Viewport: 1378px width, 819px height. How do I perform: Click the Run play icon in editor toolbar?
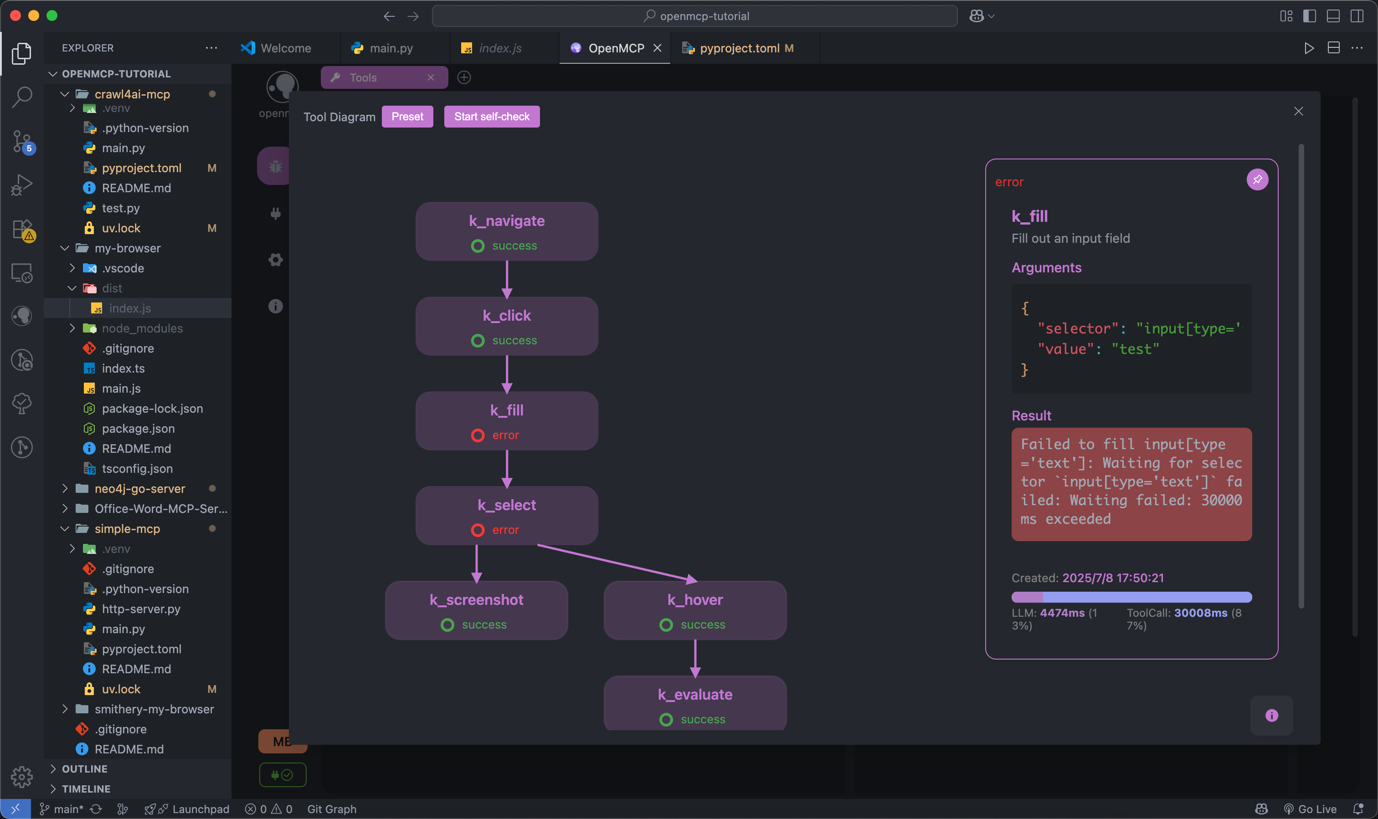[x=1308, y=48]
